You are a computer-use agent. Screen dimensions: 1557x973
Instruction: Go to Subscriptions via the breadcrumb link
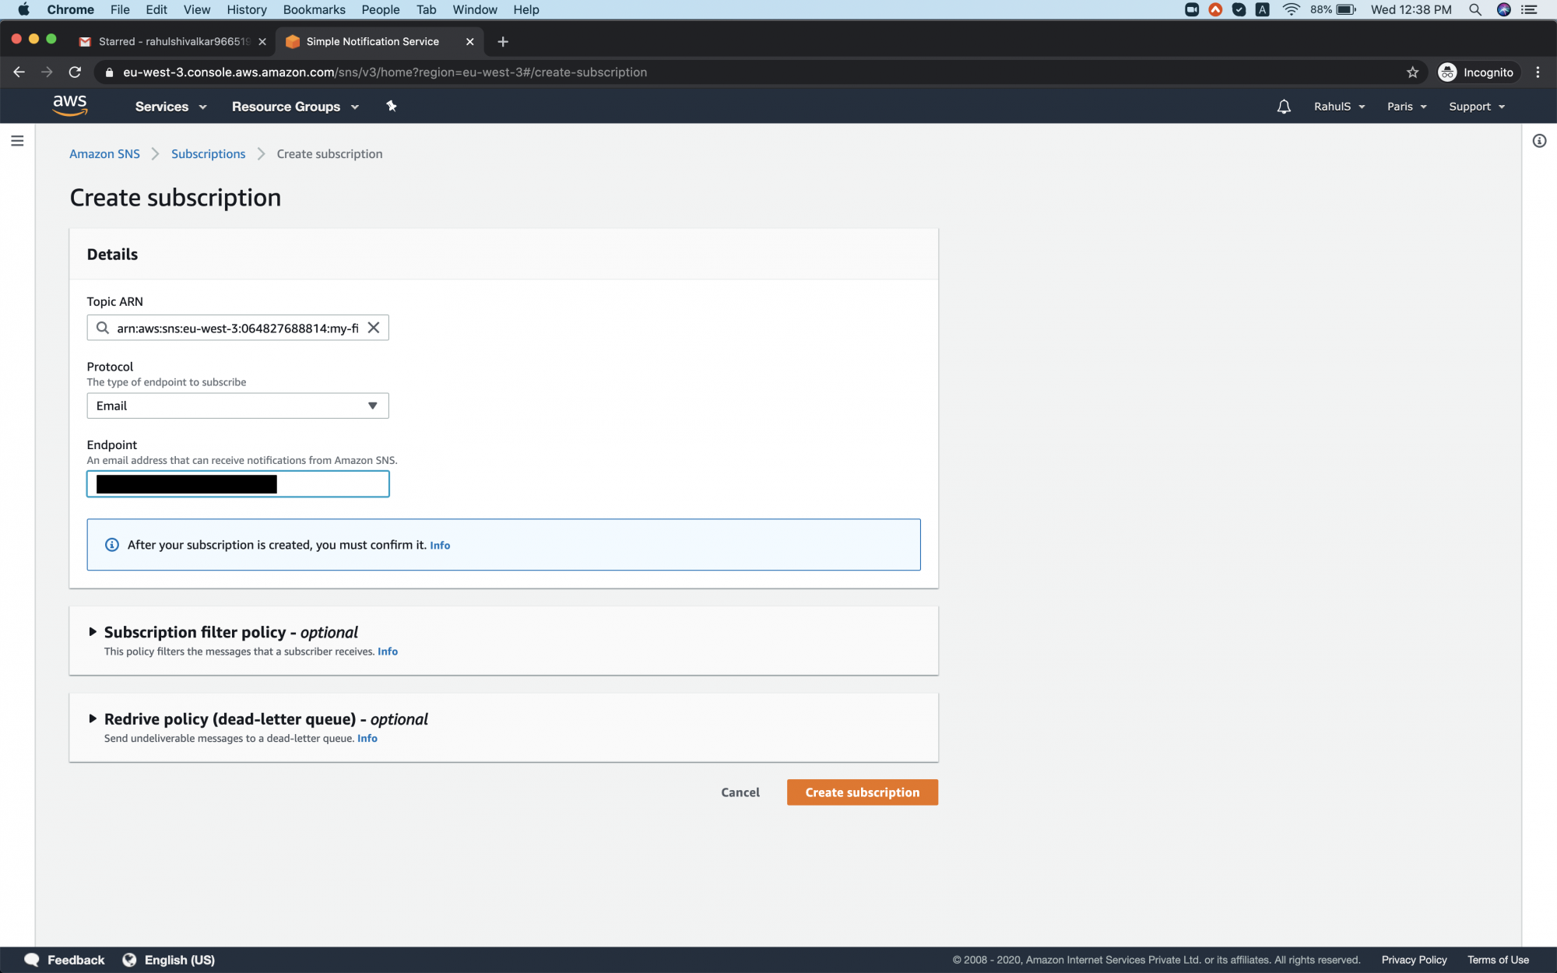[208, 153]
